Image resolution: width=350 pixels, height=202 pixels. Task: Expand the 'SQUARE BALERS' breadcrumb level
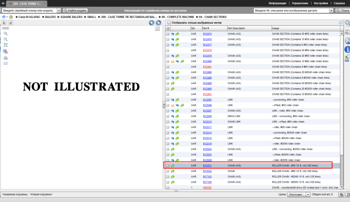pos(58,17)
